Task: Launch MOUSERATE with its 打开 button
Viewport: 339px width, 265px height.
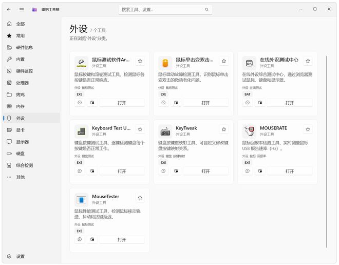Action: (x=290, y=171)
